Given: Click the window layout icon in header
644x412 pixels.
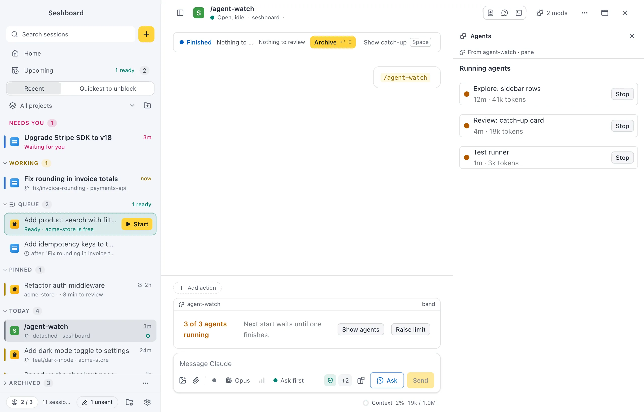Looking at the screenshot, I should (x=605, y=13).
